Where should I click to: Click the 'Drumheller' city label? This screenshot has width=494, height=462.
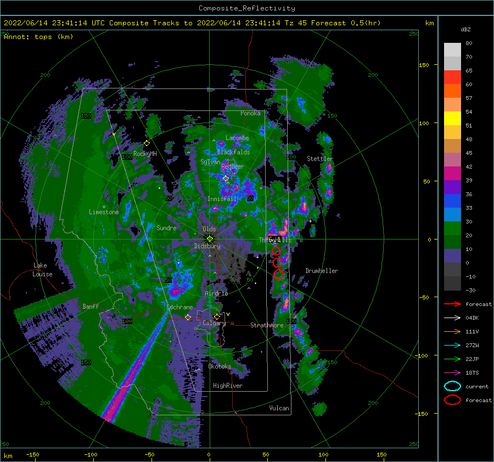point(322,271)
